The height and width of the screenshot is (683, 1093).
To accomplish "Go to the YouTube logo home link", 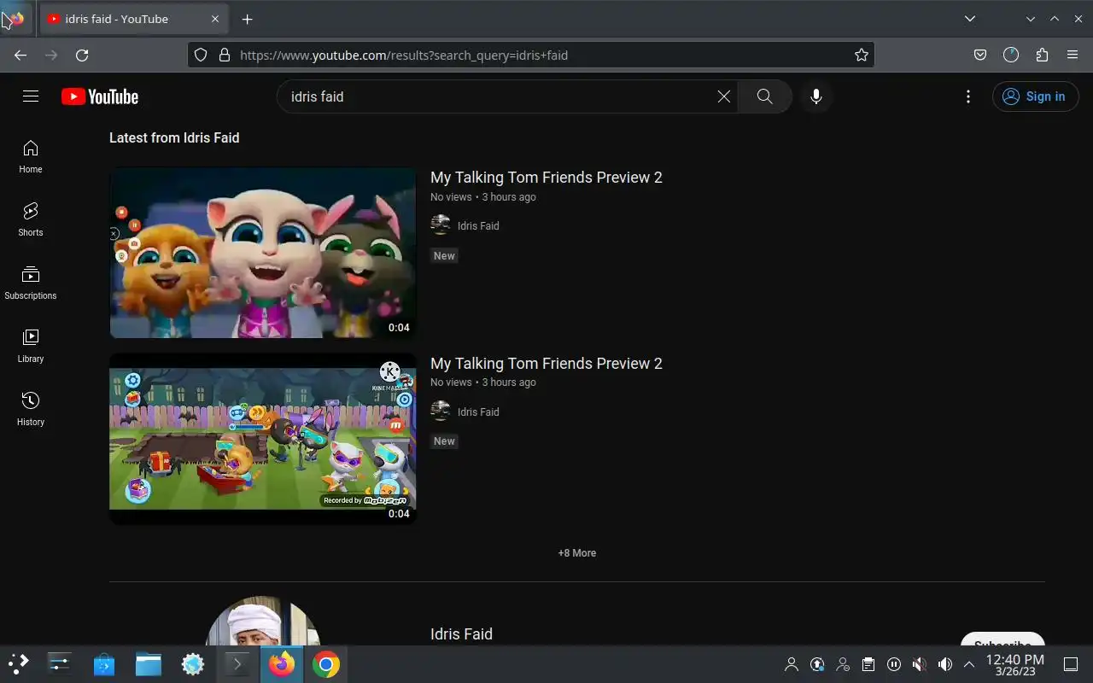I will point(100,96).
